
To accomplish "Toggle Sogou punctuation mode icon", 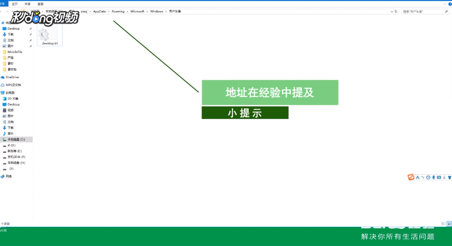I will (x=423, y=178).
